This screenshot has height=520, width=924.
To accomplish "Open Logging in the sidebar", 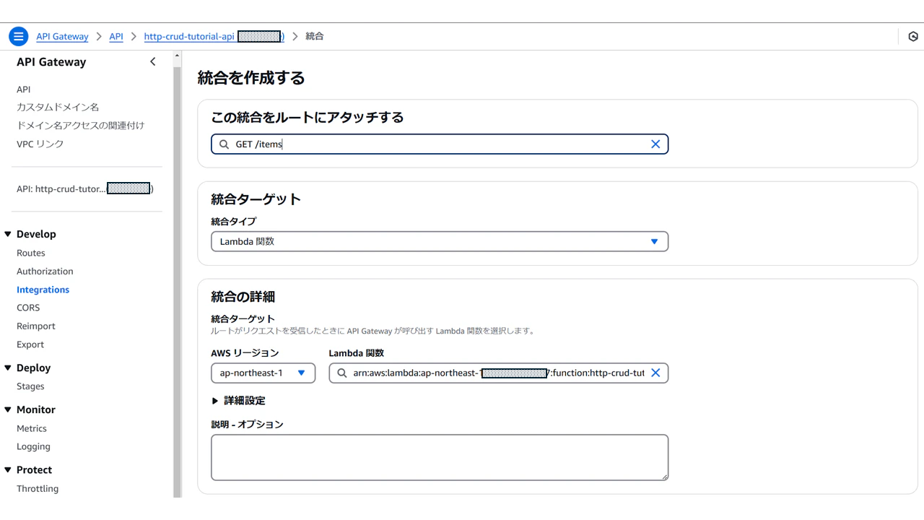I will pyautogui.click(x=33, y=446).
